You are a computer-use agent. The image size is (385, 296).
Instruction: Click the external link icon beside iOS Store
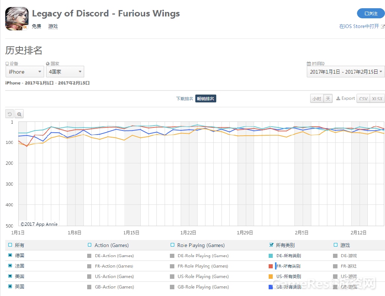382,26
